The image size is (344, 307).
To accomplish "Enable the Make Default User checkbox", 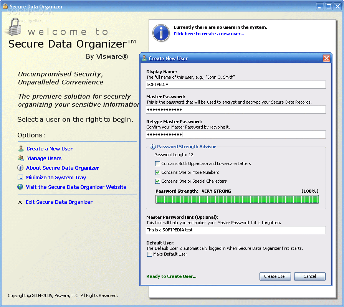I will (x=149, y=254).
